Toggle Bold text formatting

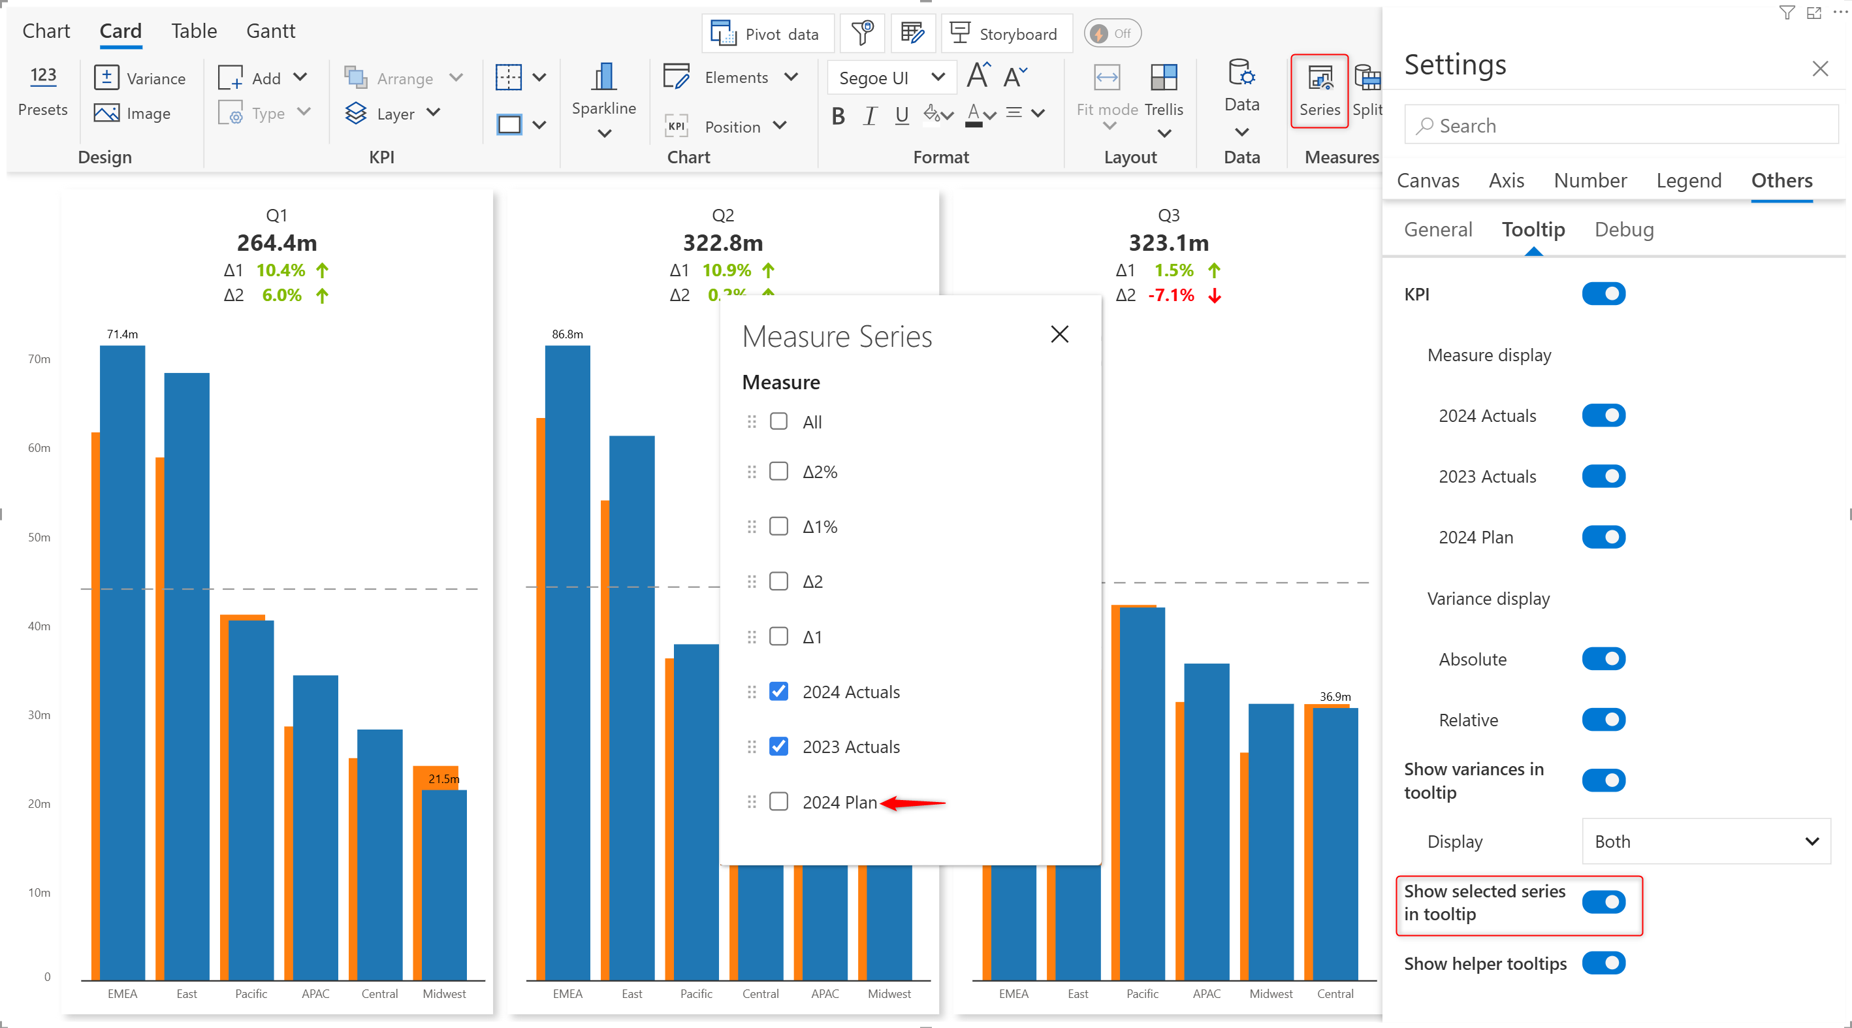838,115
